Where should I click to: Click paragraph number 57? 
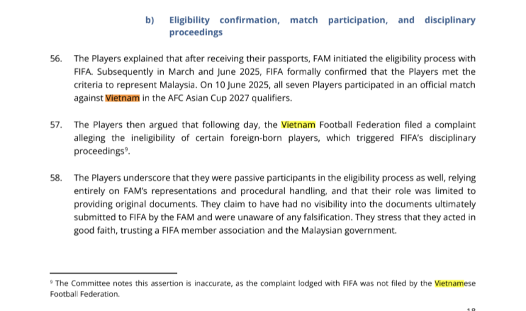pos(57,125)
